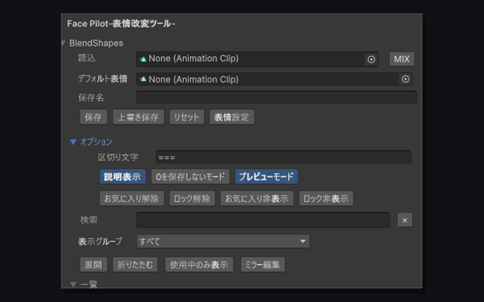
Task: Toggle 0を保存しないモード
Action: coord(190,177)
